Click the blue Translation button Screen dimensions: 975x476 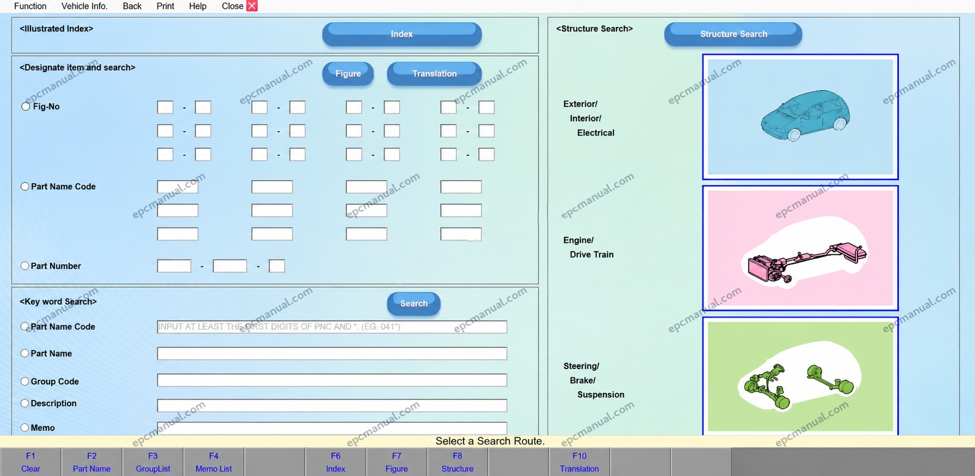tap(434, 74)
